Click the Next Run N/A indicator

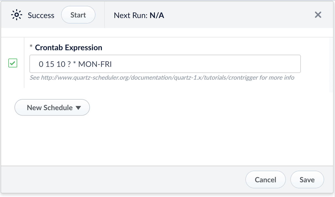click(x=139, y=15)
